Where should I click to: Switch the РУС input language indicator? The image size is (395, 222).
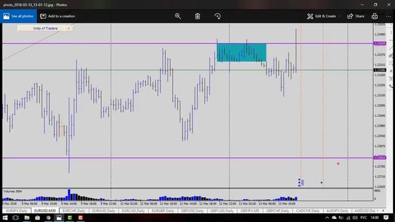(364, 218)
